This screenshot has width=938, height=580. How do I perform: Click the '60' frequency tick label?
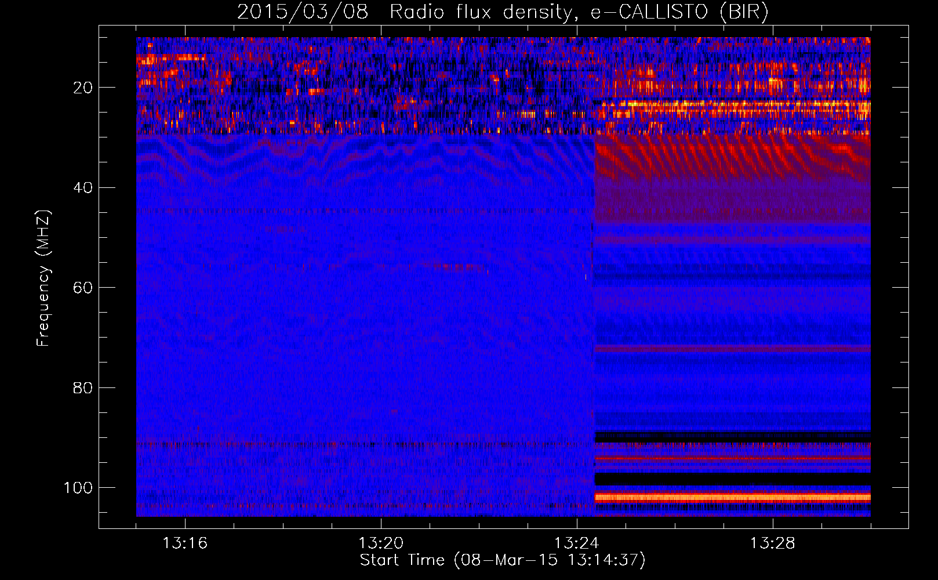pyautogui.click(x=83, y=288)
